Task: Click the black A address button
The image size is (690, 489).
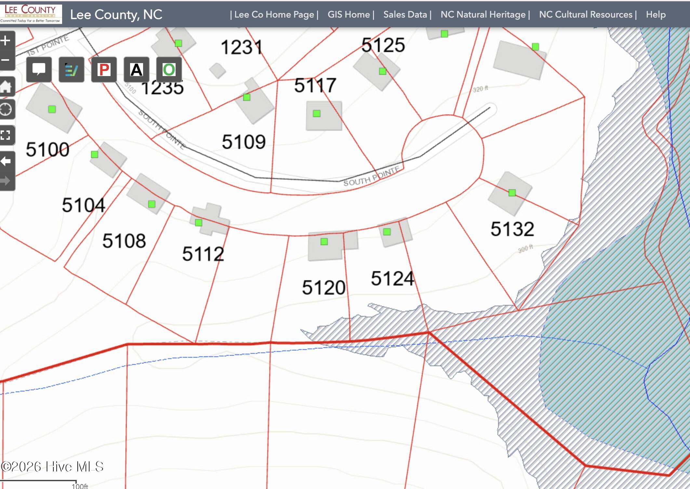Action: coord(137,69)
